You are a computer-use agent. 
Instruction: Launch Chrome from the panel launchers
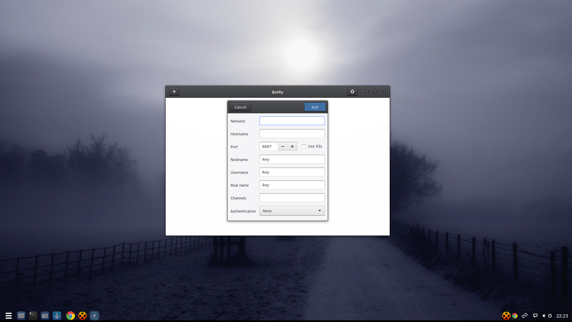(x=71, y=316)
